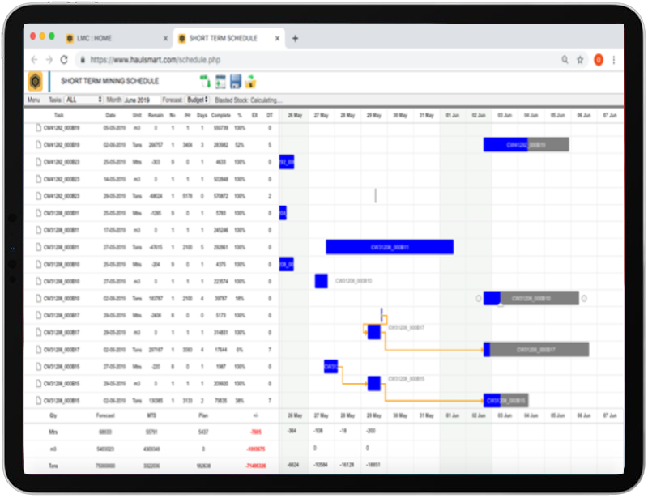The width and height of the screenshot is (648, 498).
Task: Switch to the LMC : HOME tab
Action: pos(116,38)
